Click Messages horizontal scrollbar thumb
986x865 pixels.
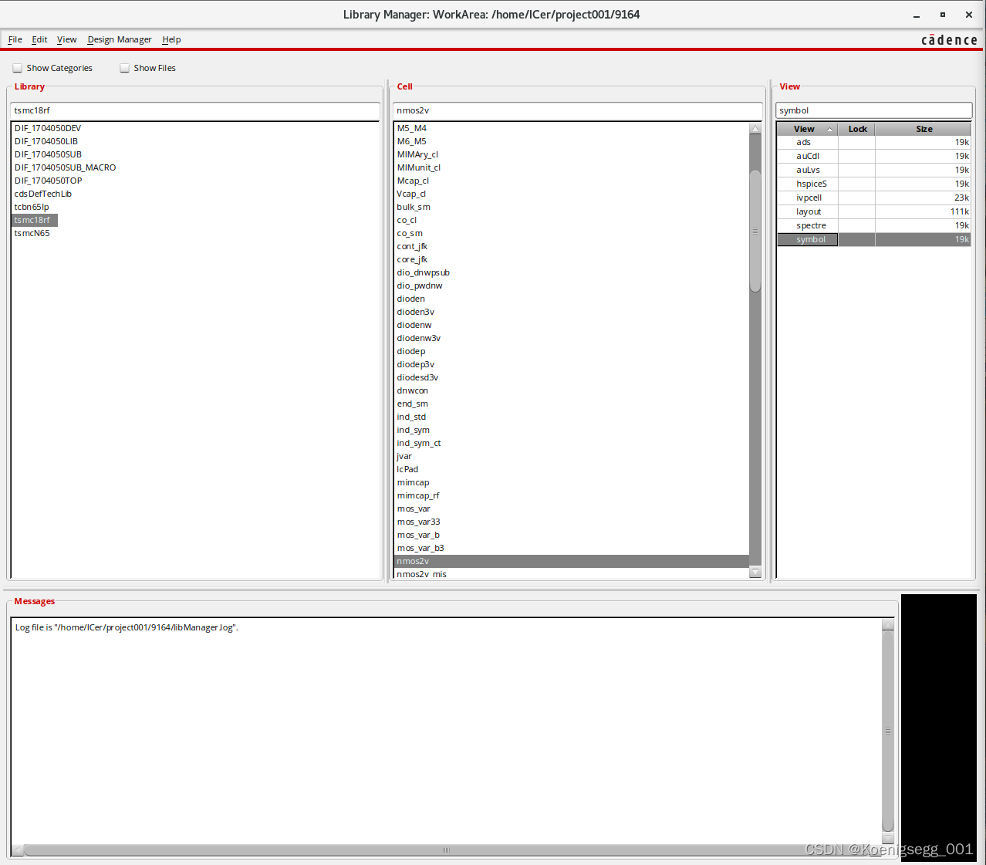(446, 850)
